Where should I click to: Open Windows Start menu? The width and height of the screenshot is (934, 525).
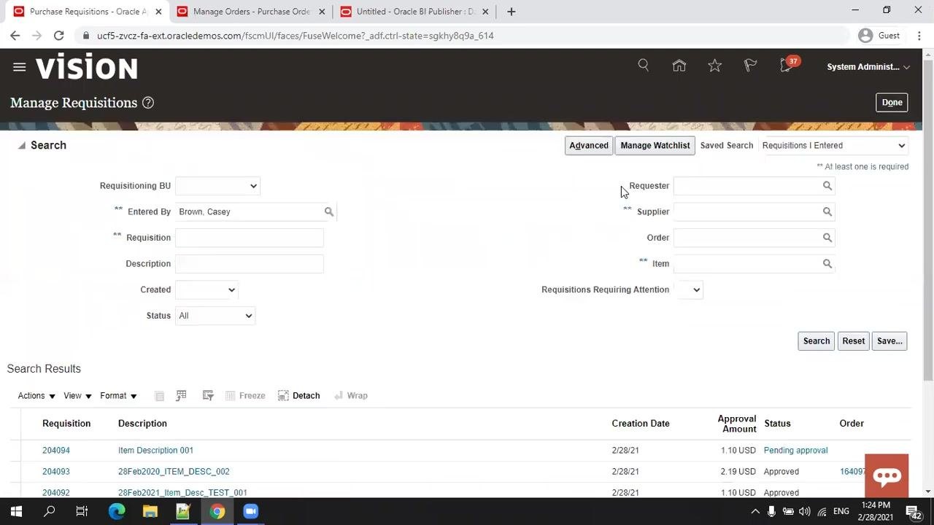16,511
